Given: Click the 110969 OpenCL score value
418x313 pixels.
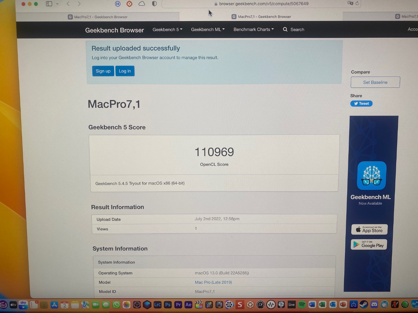Looking at the screenshot, I should click(214, 152).
